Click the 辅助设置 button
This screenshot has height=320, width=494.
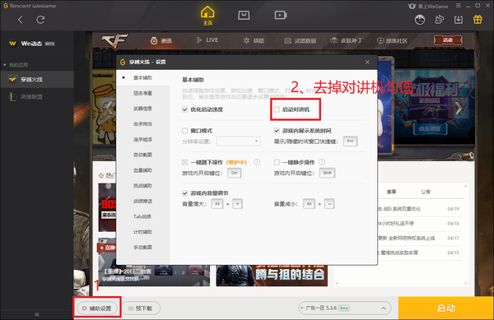point(96,308)
